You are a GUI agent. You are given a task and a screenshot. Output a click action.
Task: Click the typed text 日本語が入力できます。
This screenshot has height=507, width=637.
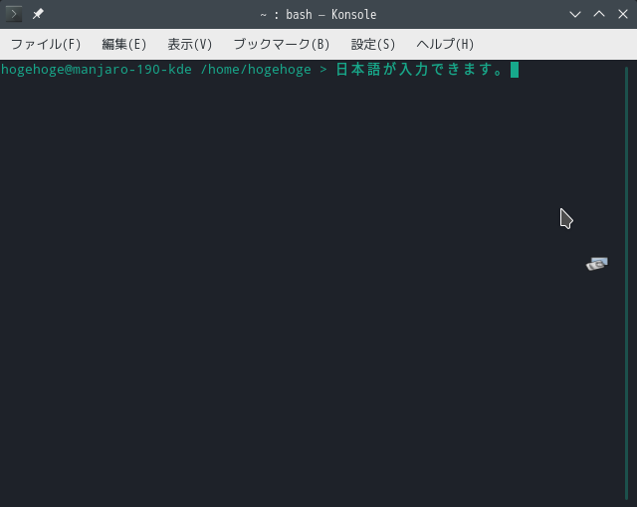pos(420,70)
